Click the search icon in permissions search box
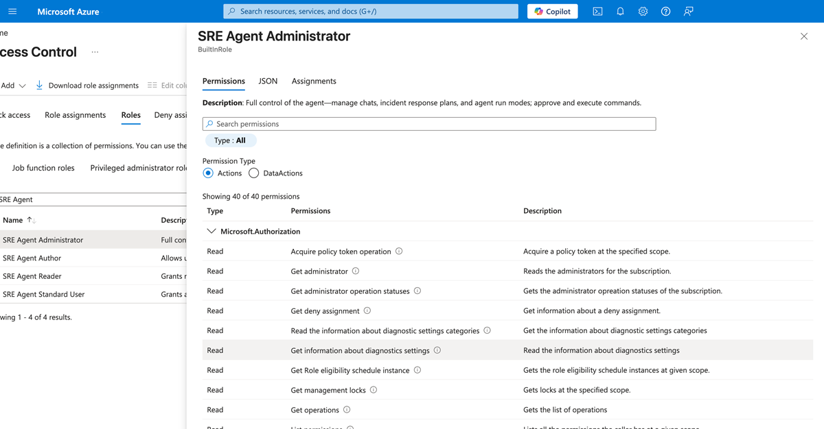824x429 pixels. [x=210, y=124]
